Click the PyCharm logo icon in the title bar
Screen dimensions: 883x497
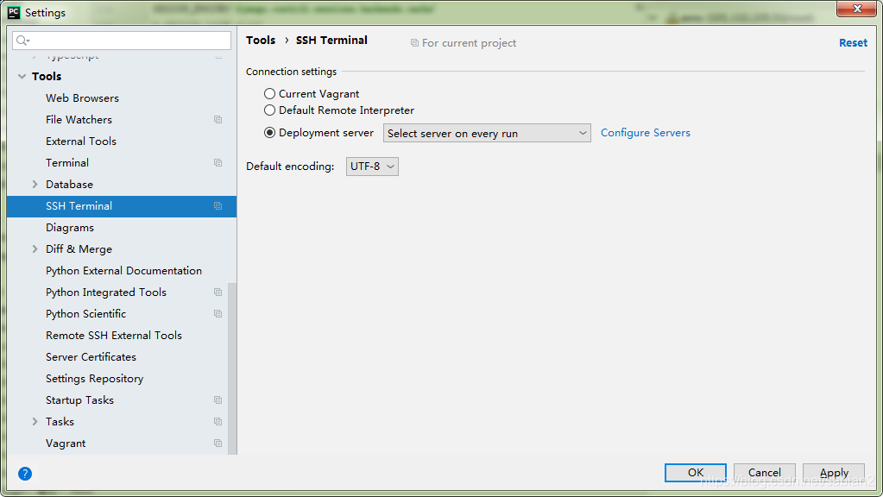[x=14, y=12]
